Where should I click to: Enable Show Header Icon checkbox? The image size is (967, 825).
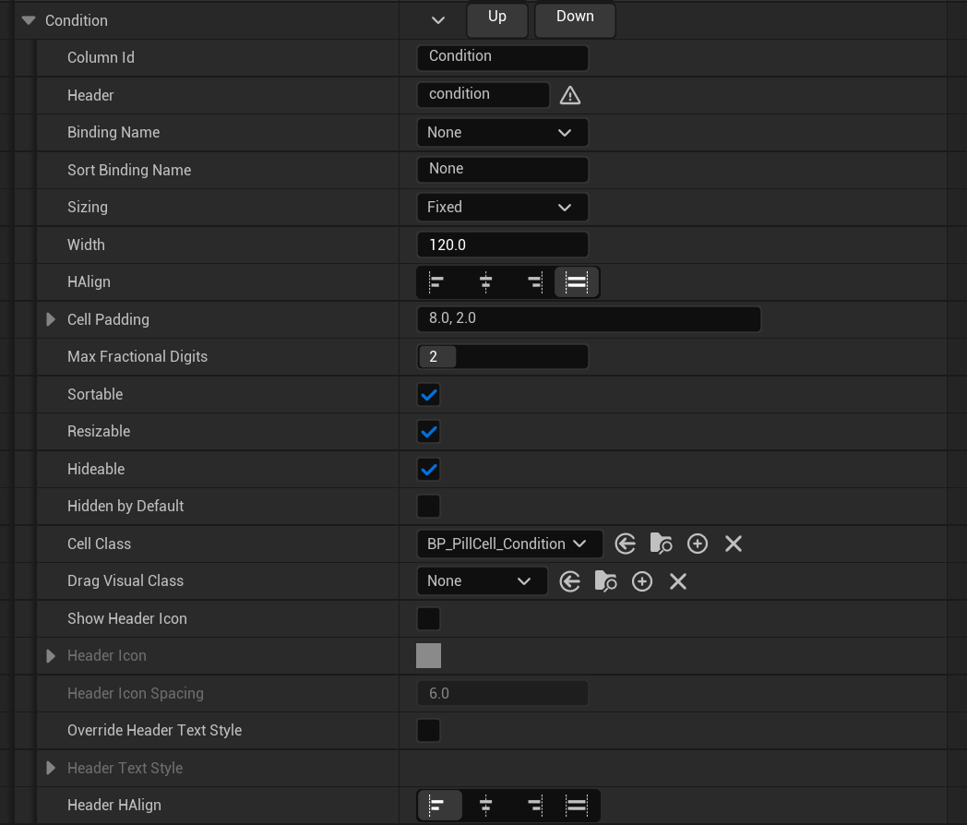[429, 618]
